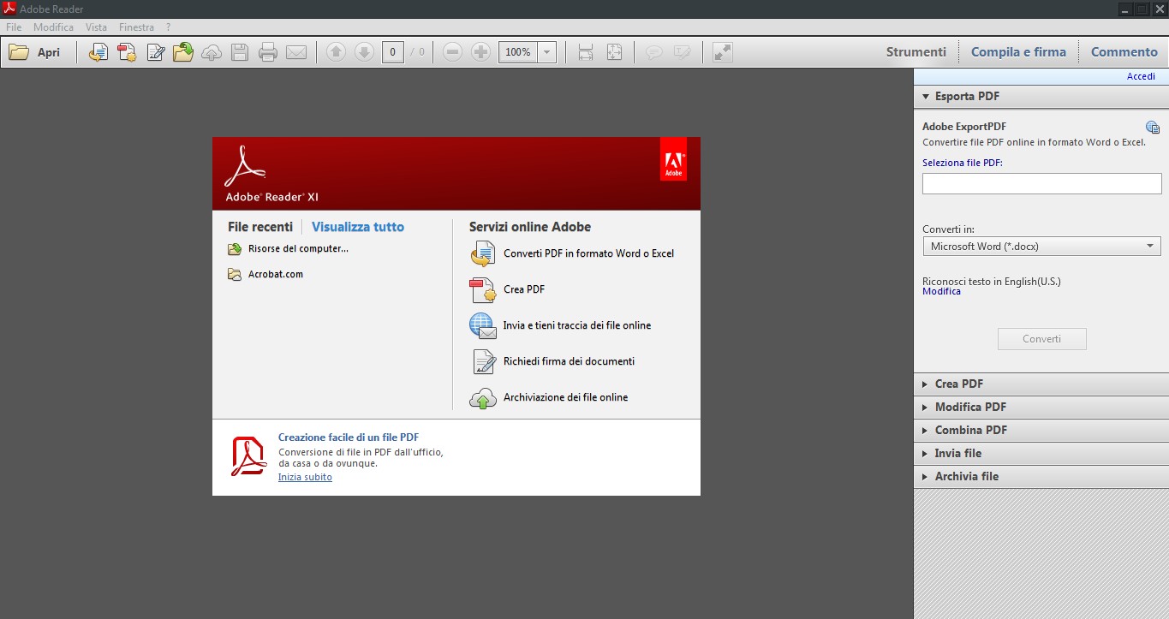
Task: Click the convert PDF to Word toolbar icon
Action: coord(98,52)
